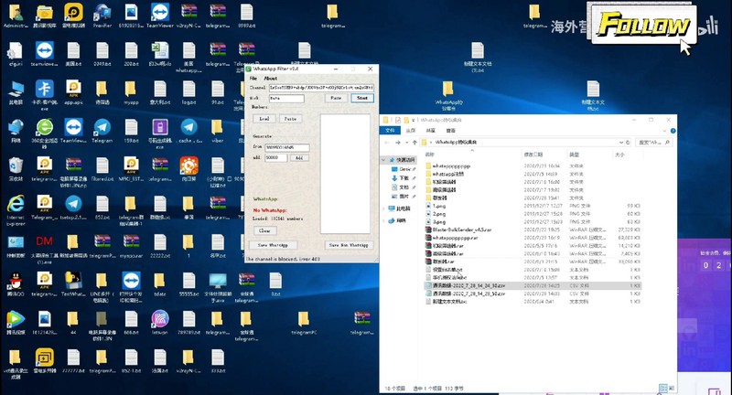
Task: Click the Explorer search box
Action: [x=655, y=143]
